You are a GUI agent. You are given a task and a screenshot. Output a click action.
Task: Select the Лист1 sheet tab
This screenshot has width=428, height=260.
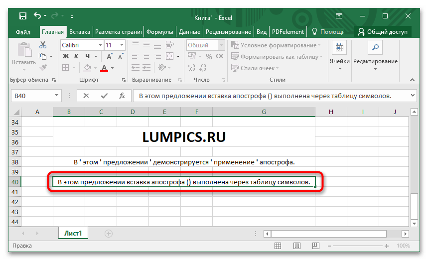[x=73, y=233]
